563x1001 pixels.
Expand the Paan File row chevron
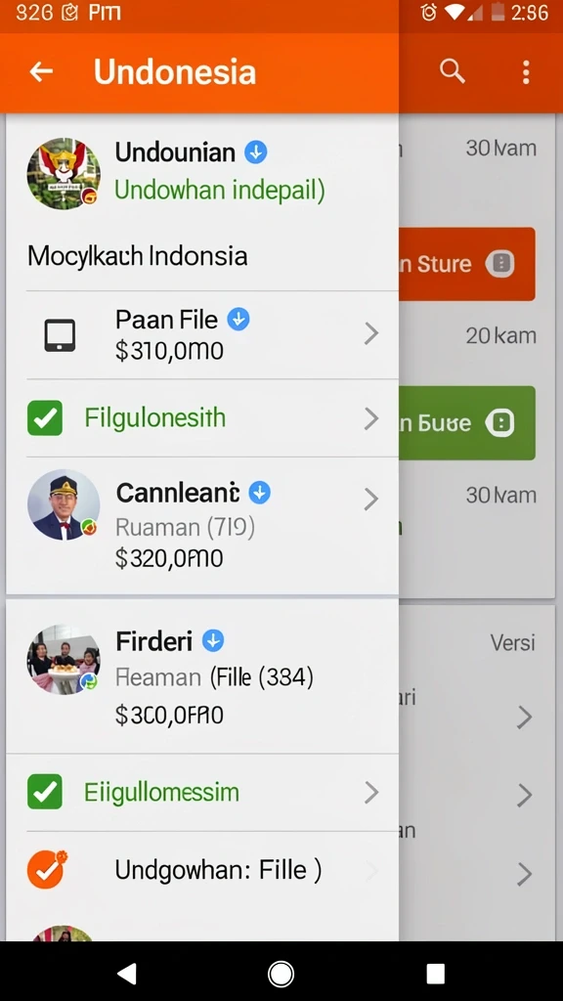click(371, 333)
